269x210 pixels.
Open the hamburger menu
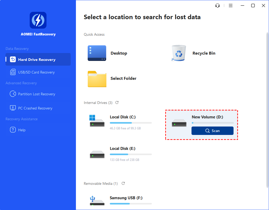pos(231,6)
